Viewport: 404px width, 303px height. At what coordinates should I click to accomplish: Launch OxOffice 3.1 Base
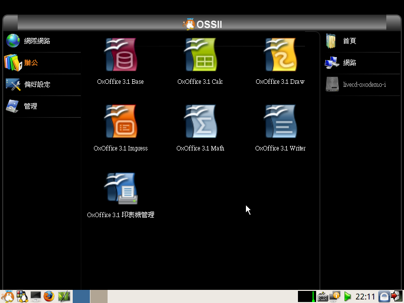pyautogui.click(x=120, y=57)
